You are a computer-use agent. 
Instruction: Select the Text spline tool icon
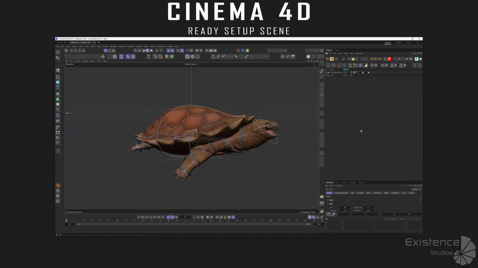click(148, 56)
